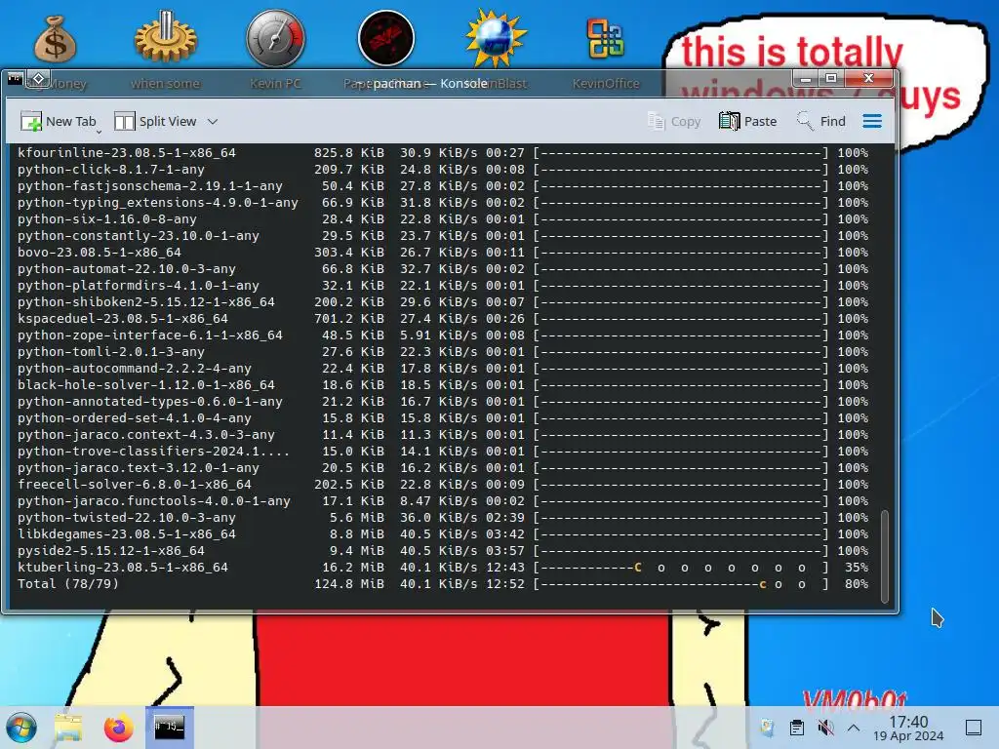Click the show desktop button
Viewport: 999px width, 749px height.
(x=974, y=728)
